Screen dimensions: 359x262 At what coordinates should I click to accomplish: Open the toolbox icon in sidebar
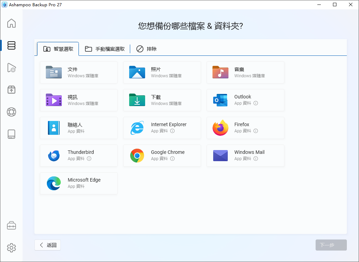(11, 225)
